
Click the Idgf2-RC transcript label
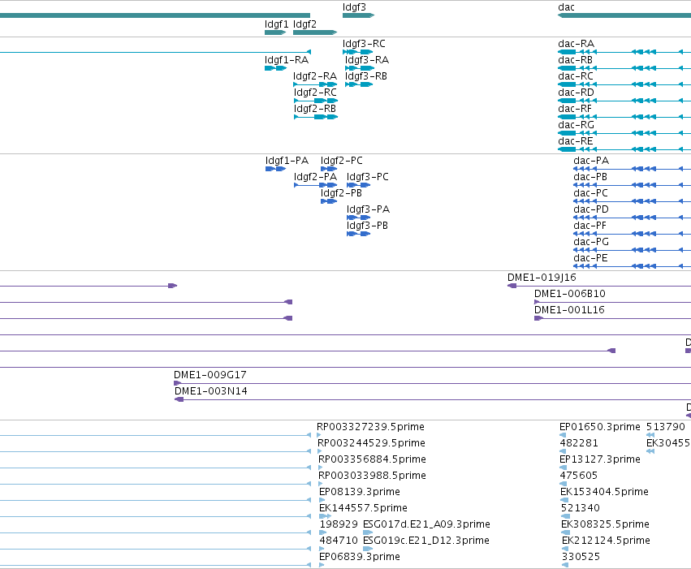(x=315, y=93)
